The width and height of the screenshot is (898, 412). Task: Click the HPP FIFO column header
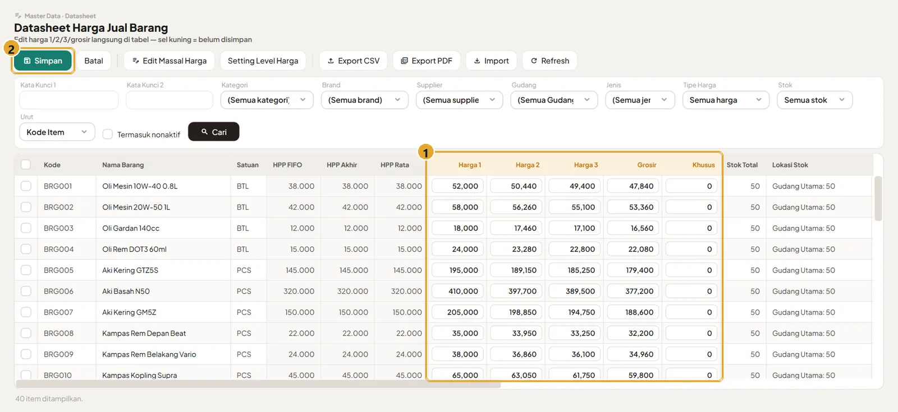click(287, 165)
